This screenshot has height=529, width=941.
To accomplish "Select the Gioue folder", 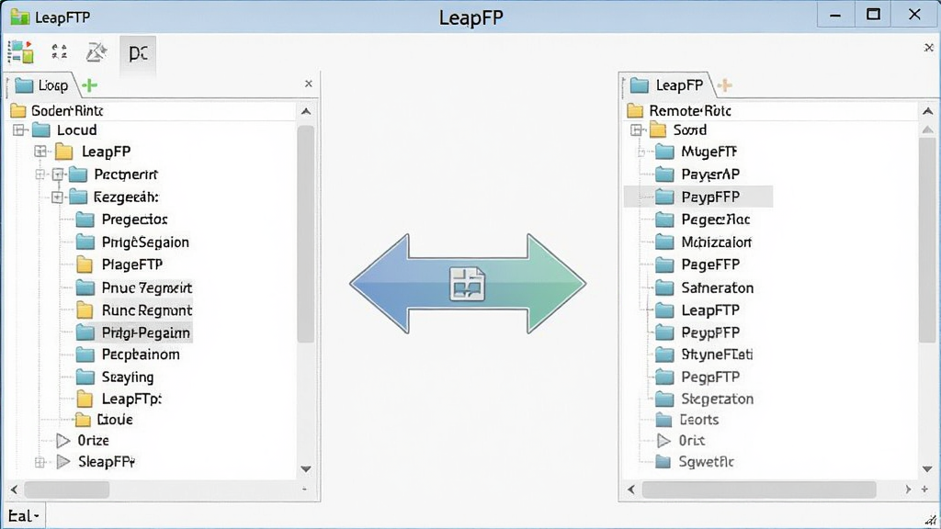I will [104, 420].
